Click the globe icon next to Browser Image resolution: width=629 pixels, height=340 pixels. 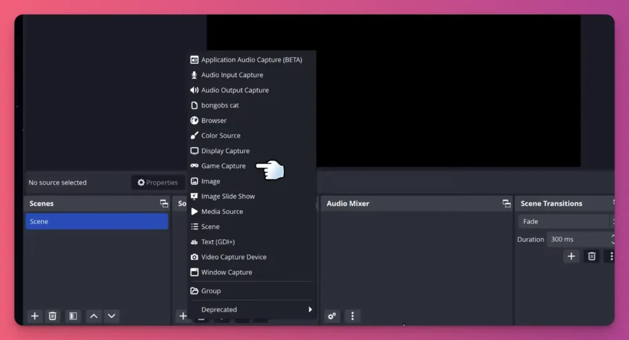point(194,121)
